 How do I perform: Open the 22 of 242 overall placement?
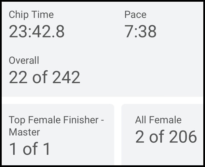pyautogui.click(x=44, y=78)
